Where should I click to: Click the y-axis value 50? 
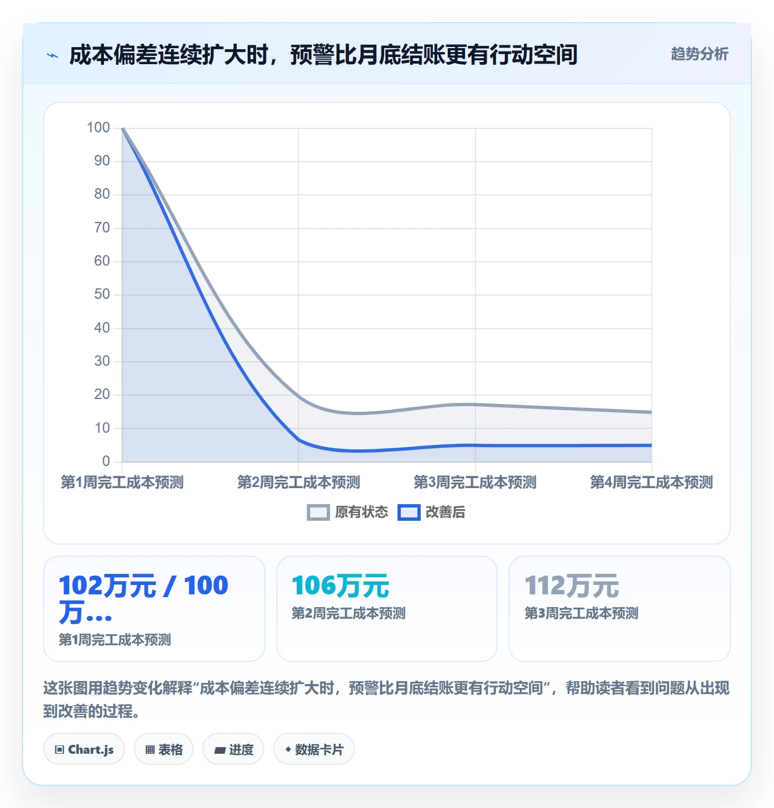[102, 294]
